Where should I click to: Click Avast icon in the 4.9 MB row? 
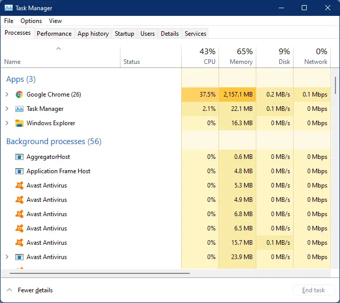pyautogui.click(x=19, y=200)
